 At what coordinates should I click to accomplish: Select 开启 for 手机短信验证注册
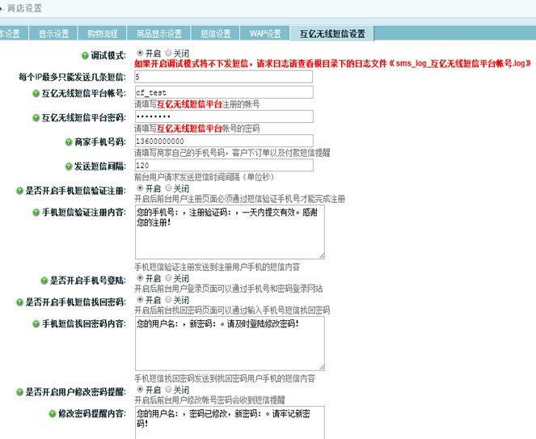pos(140,188)
